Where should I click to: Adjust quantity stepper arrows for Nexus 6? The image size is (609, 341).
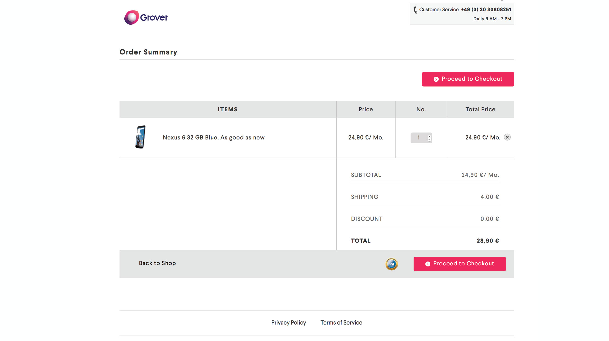[x=430, y=138]
